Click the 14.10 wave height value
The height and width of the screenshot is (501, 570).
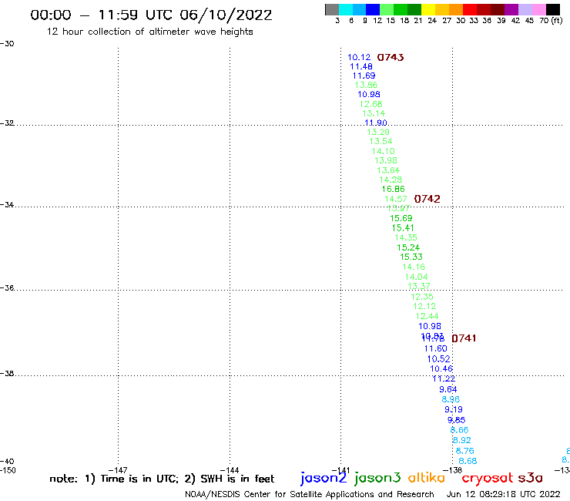[383, 151]
